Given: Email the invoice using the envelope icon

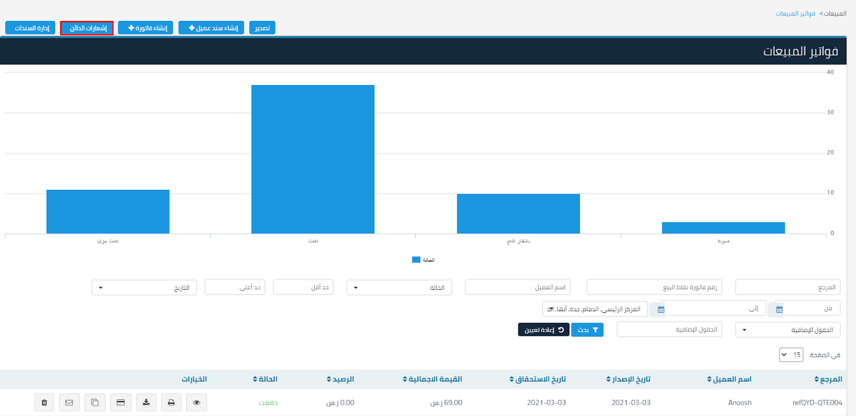Looking at the screenshot, I should (x=69, y=403).
